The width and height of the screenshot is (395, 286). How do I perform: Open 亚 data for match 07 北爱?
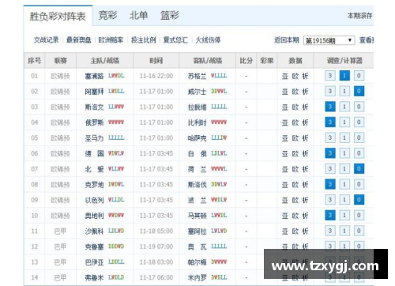(285, 169)
